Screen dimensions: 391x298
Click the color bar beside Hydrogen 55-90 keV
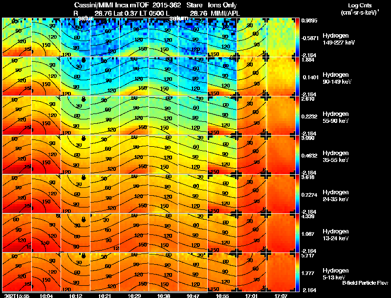pos(297,115)
